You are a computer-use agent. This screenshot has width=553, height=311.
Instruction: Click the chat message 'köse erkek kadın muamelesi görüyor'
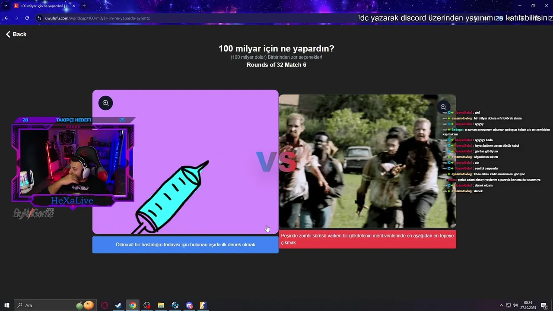[499, 174]
